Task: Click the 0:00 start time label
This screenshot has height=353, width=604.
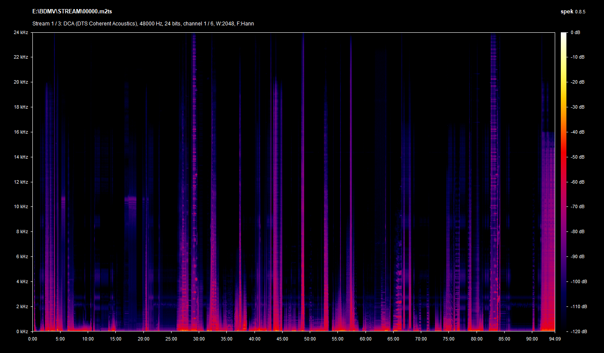Action: click(x=33, y=339)
